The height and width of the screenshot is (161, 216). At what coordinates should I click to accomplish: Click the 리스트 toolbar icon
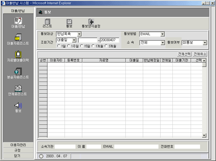pos(47,22)
